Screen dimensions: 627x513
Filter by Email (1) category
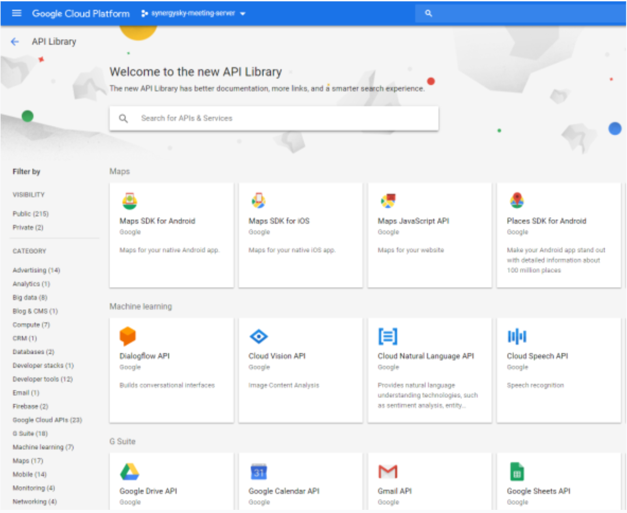click(x=26, y=393)
